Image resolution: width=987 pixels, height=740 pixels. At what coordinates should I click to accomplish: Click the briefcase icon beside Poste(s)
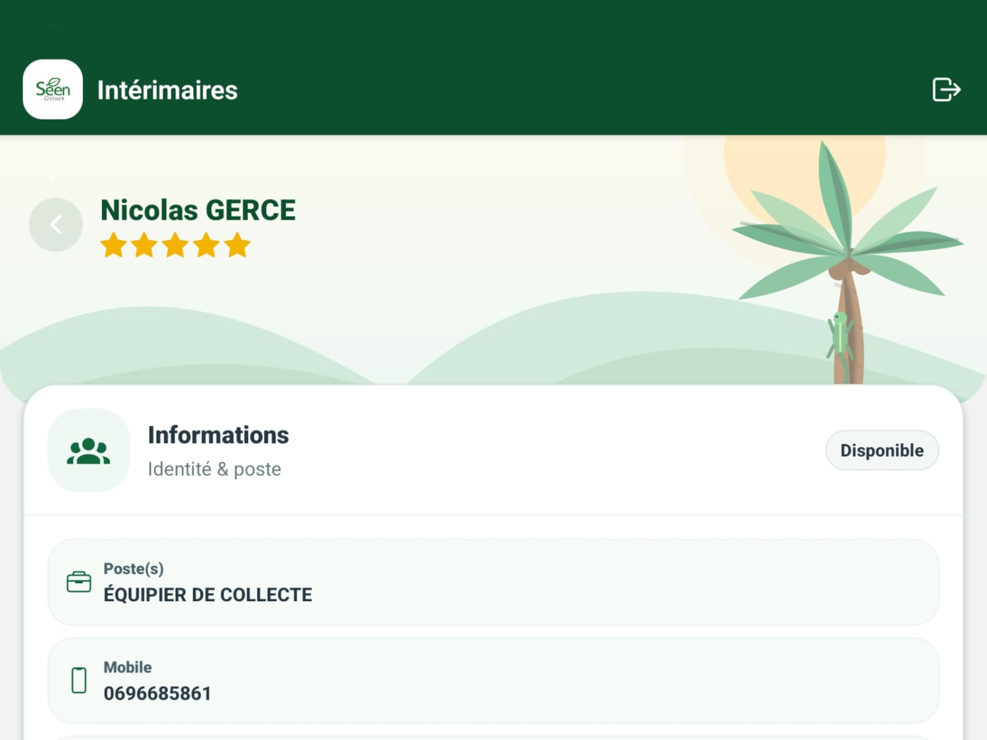(79, 582)
